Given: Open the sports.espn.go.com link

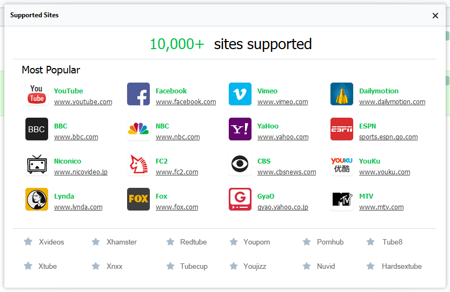Looking at the screenshot, I should click(x=388, y=137).
